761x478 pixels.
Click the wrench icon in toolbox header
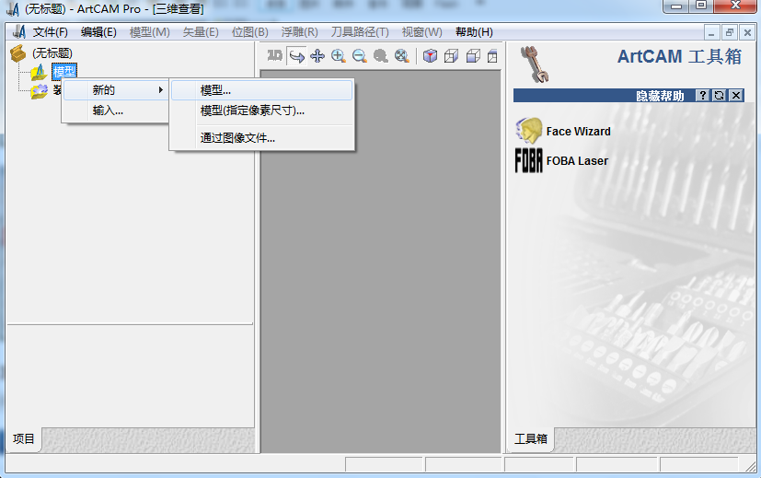tap(535, 64)
